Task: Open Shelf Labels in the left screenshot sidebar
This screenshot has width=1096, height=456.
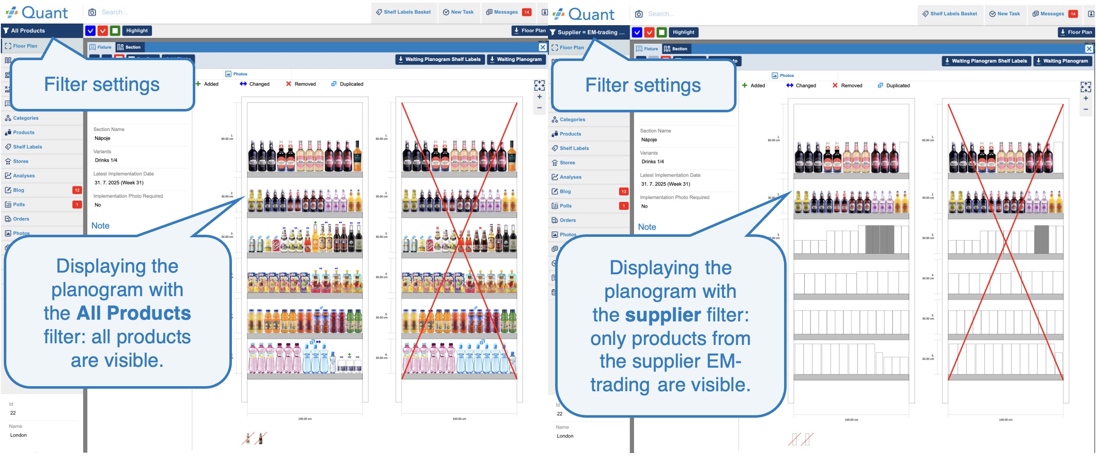Action: click(x=42, y=147)
